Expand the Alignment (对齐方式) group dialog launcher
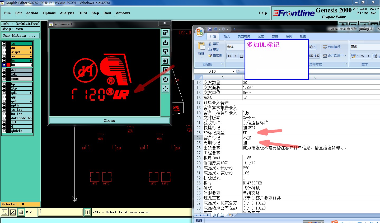This screenshot has height=223, width=380. [x=346, y=64]
